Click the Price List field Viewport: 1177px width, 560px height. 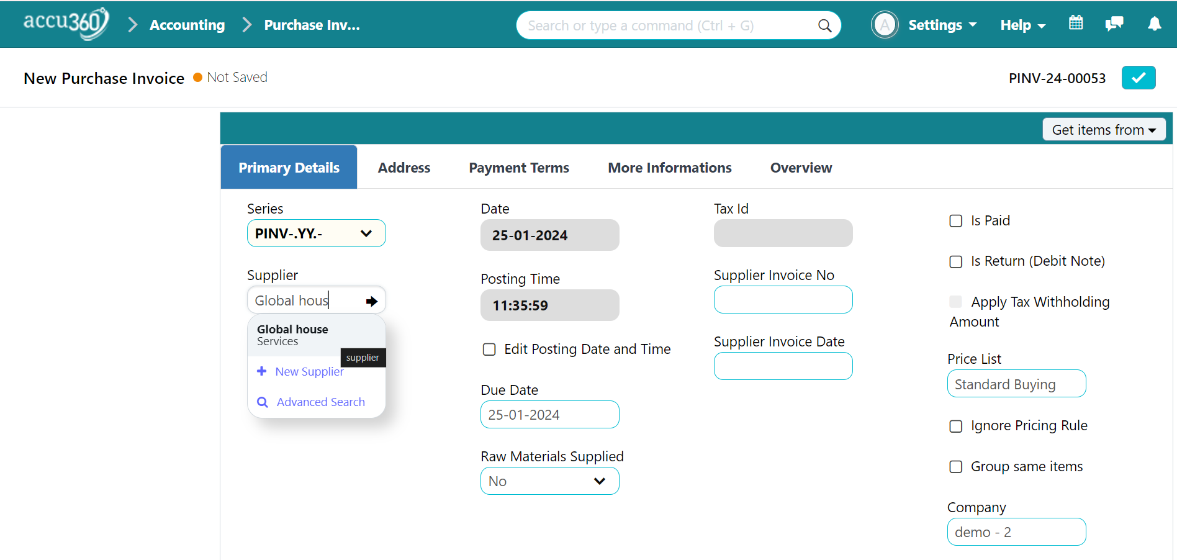click(1017, 384)
